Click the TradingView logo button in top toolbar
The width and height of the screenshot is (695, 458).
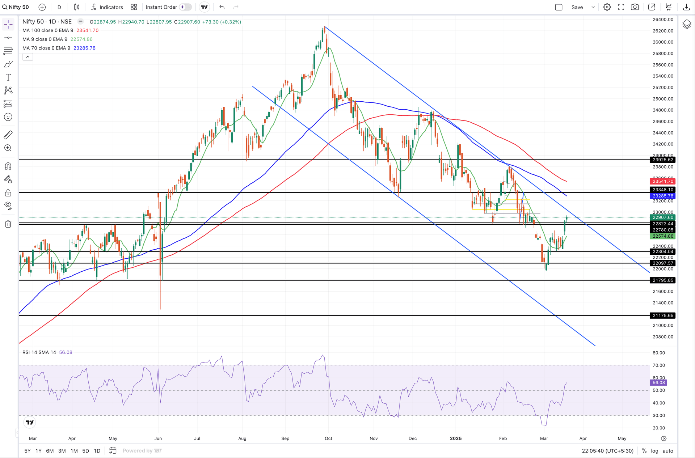tap(205, 7)
